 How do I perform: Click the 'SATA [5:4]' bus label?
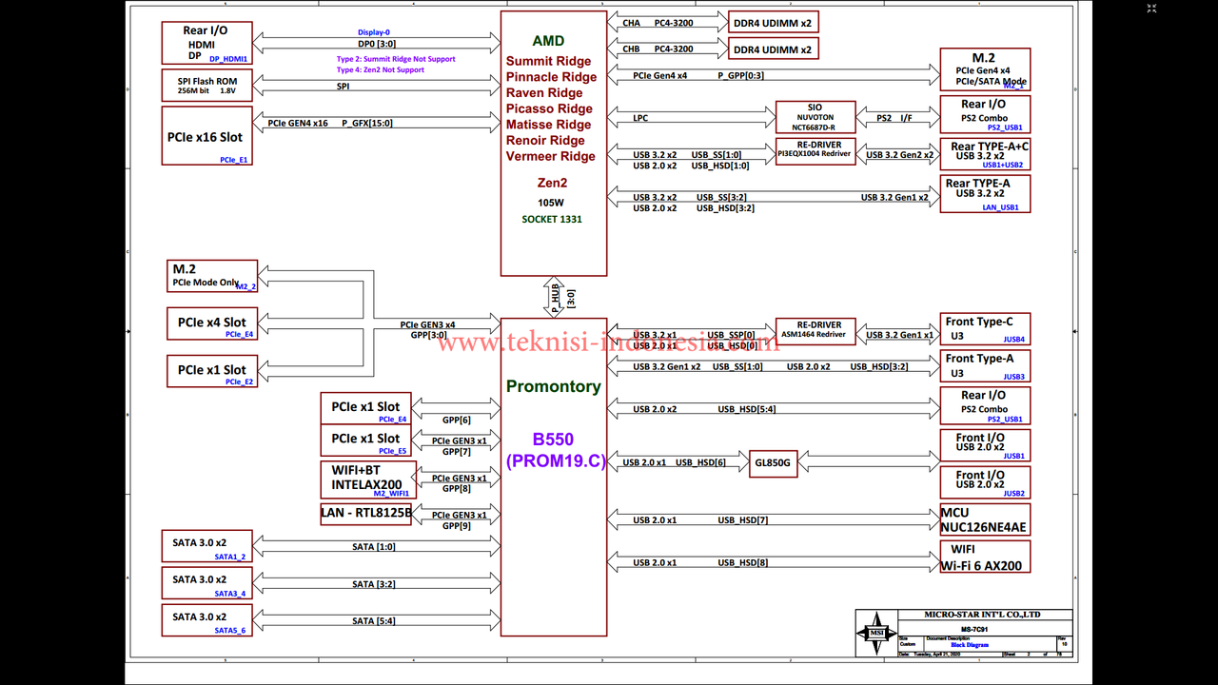(x=374, y=621)
